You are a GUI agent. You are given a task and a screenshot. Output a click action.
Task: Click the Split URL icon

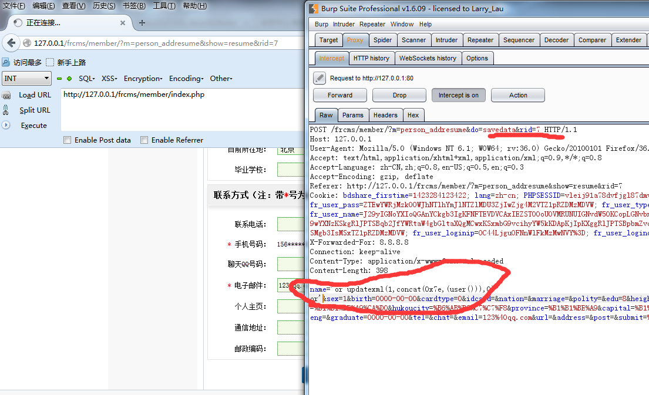pyautogui.click(x=6, y=110)
